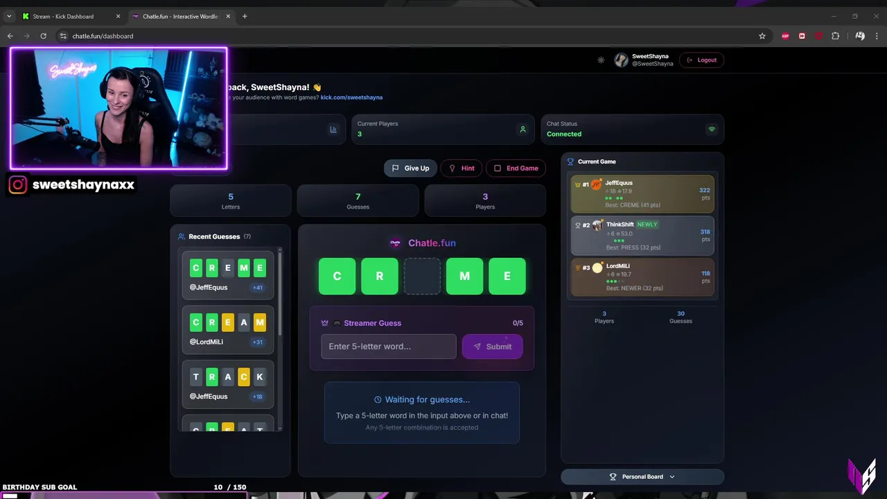Image resolution: width=887 pixels, height=499 pixels.
Task: Open the SweetShayna profile avatar
Action: click(621, 60)
